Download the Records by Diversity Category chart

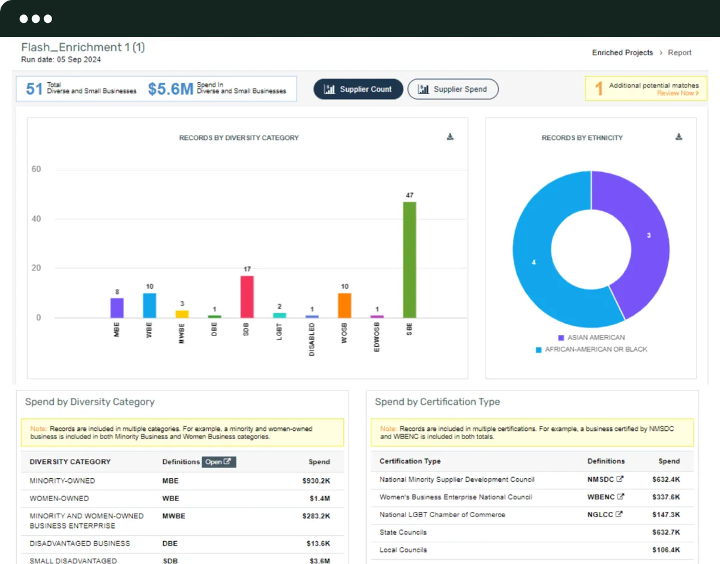click(450, 137)
